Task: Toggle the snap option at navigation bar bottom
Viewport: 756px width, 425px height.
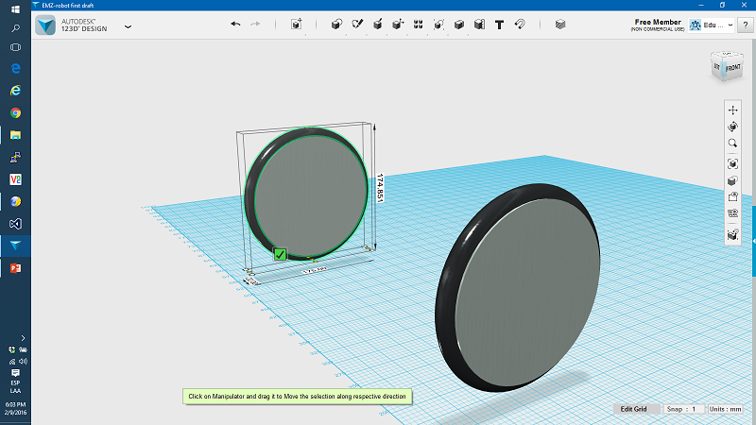Action: click(733, 234)
